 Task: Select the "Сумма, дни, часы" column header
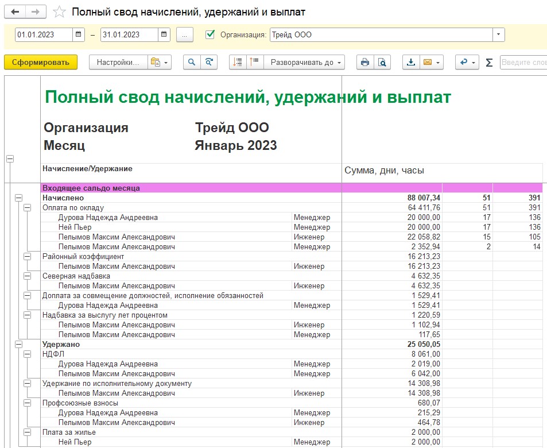[x=385, y=171]
